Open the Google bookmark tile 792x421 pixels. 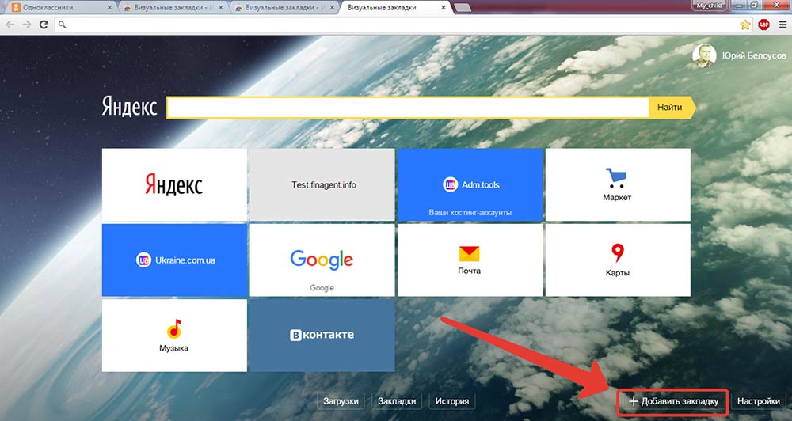[x=322, y=260]
